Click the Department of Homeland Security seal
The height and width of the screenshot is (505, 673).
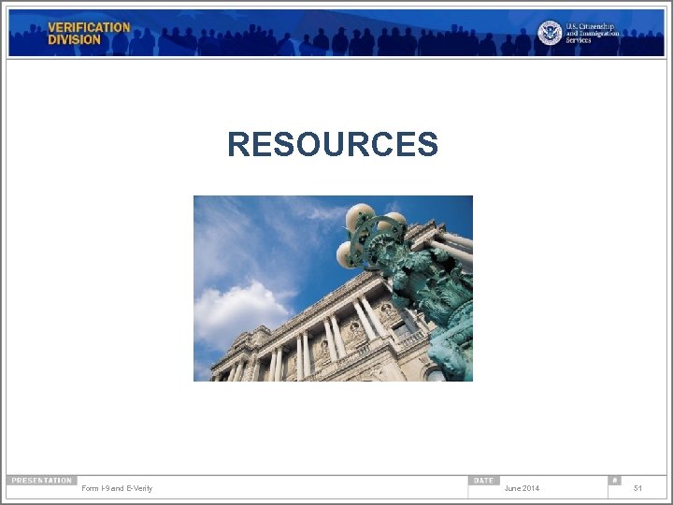[x=550, y=33]
